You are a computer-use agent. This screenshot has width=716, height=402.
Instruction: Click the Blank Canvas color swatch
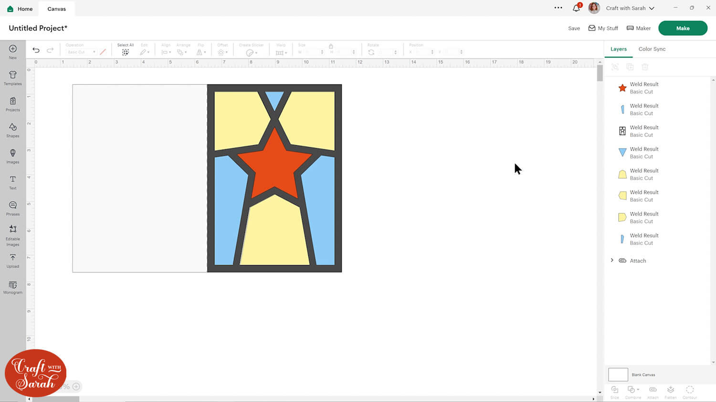pyautogui.click(x=618, y=374)
